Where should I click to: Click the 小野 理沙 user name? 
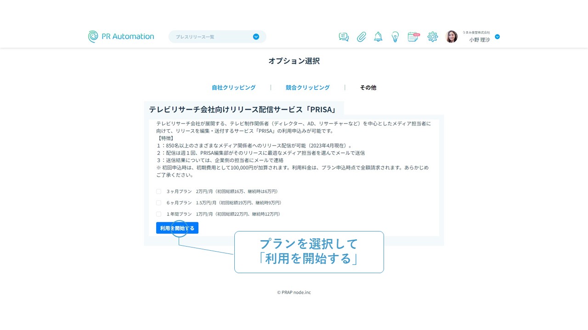[479, 40]
